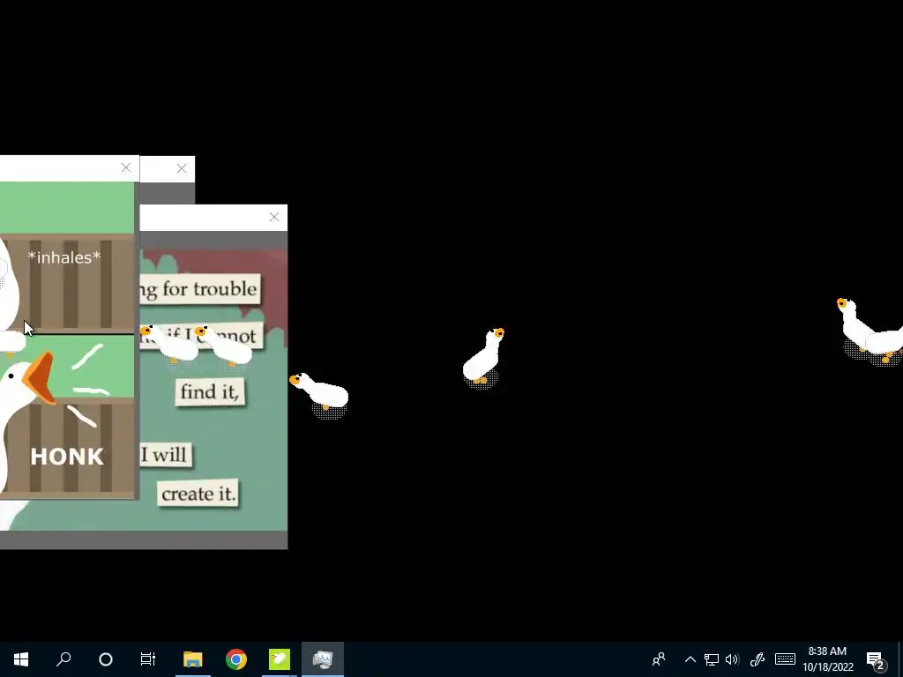Screen dimensions: 903x677
Task: Show hidden system tray icons
Action: [690, 659]
